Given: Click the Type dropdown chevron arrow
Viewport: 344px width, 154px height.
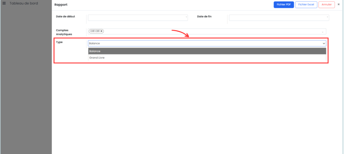Looking at the screenshot, I should (x=324, y=43).
